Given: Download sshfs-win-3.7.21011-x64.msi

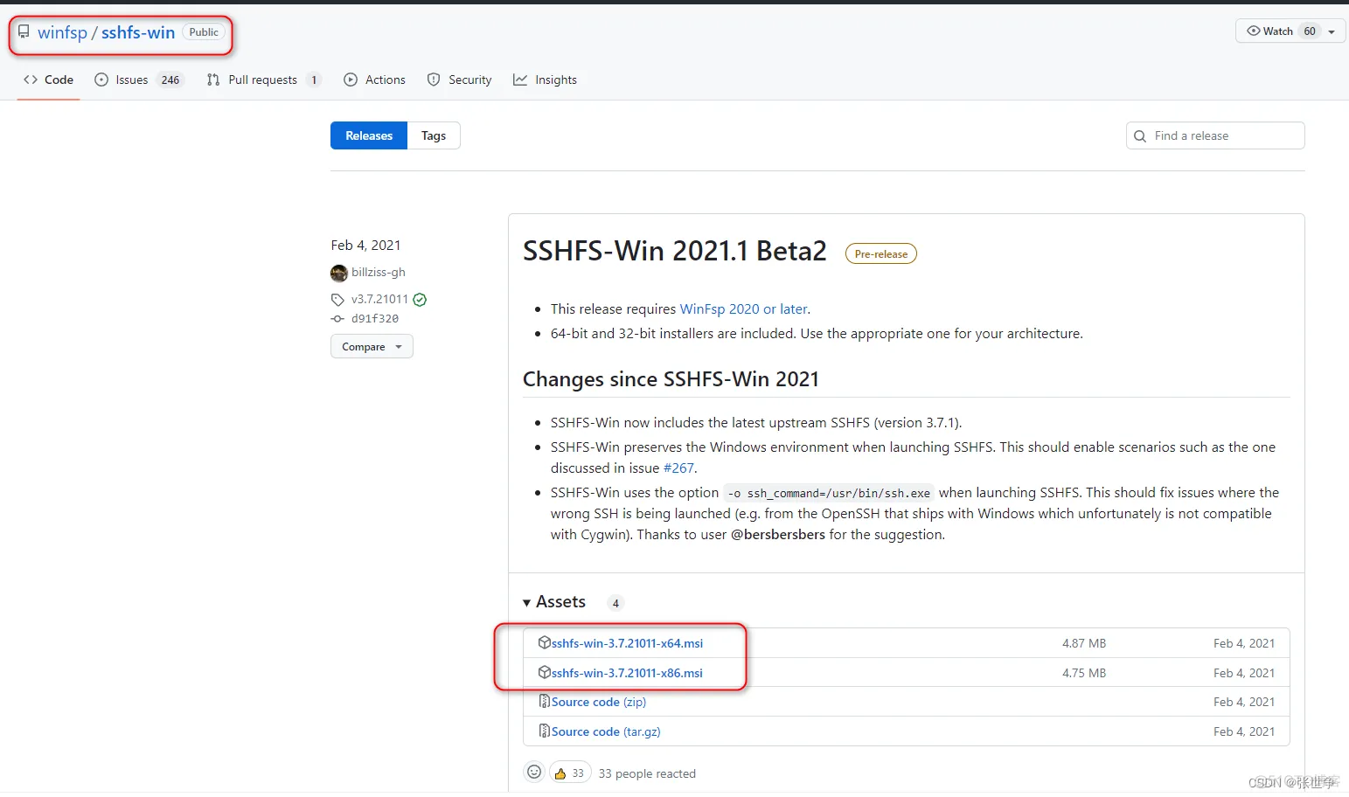Looking at the screenshot, I should coord(627,642).
